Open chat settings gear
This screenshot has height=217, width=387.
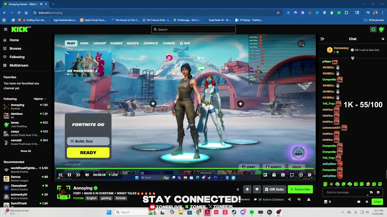pos(367,202)
